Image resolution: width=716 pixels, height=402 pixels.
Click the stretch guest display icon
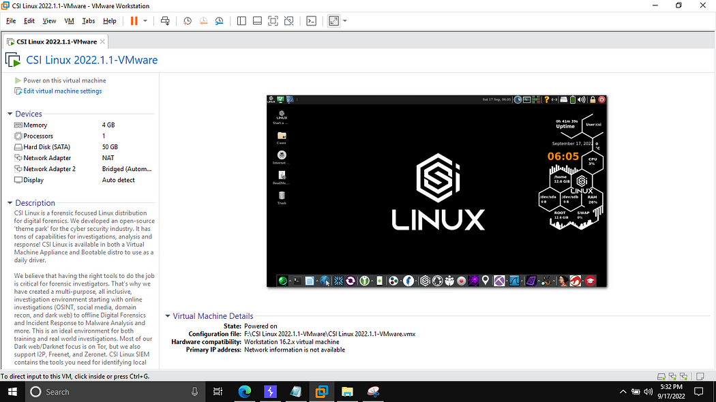334,21
